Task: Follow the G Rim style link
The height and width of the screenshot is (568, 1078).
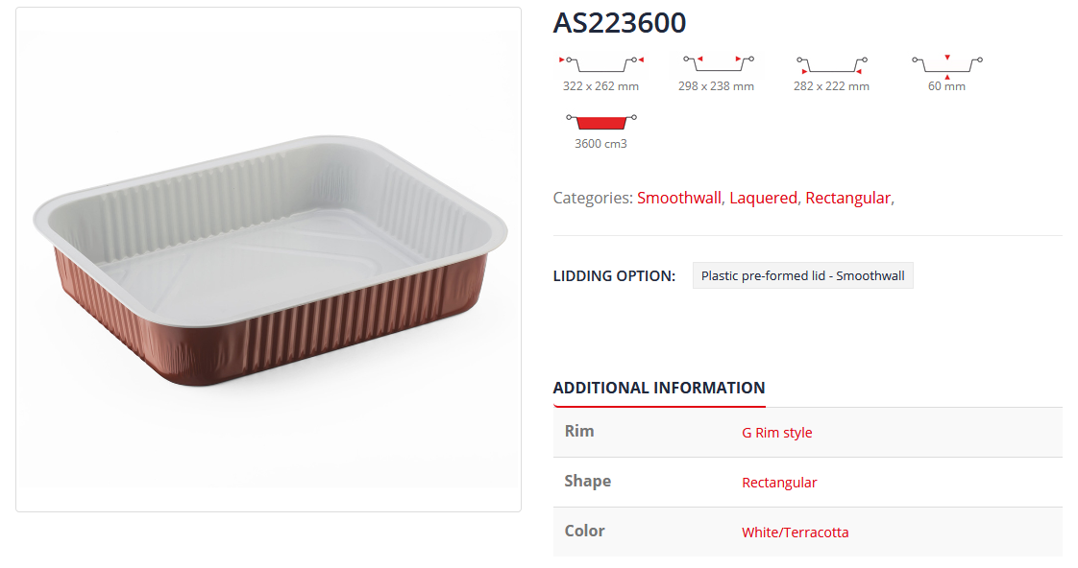Action: pos(776,433)
